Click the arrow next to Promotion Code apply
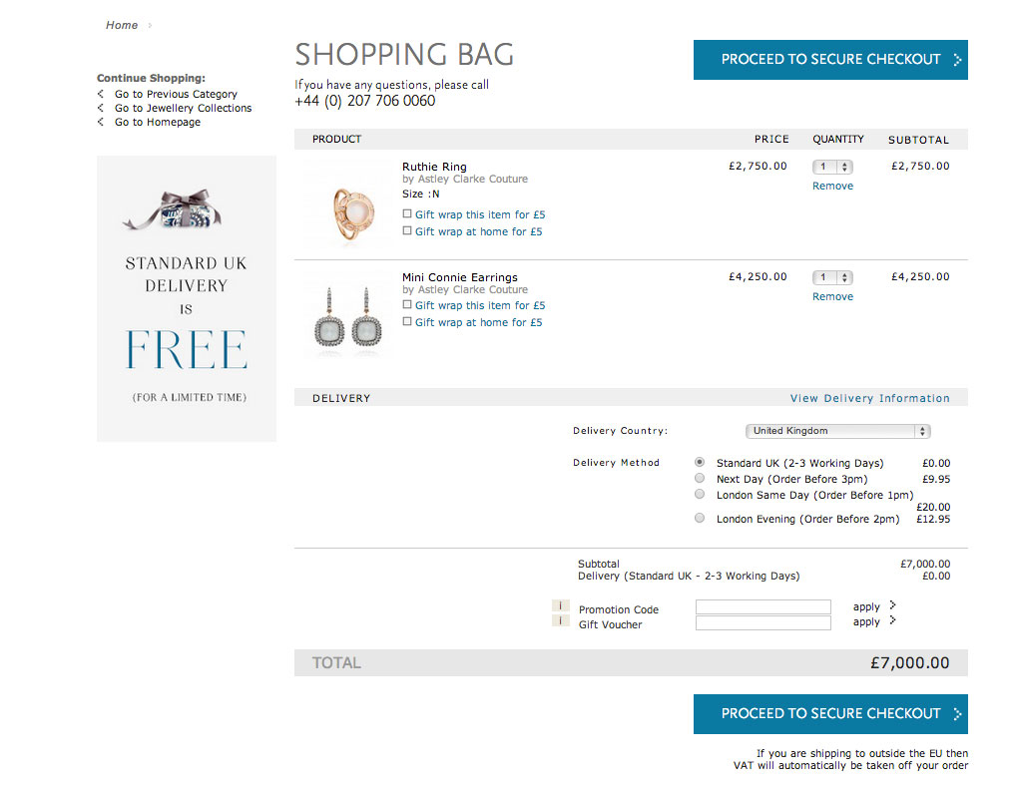The image size is (1017, 786). click(x=893, y=605)
